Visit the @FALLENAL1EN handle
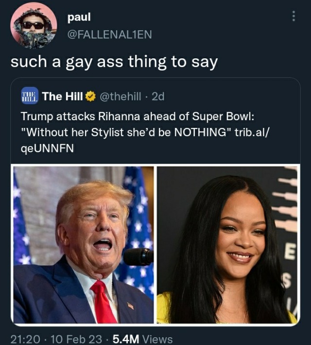The width and height of the screenshot is (311, 345). tap(110, 35)
